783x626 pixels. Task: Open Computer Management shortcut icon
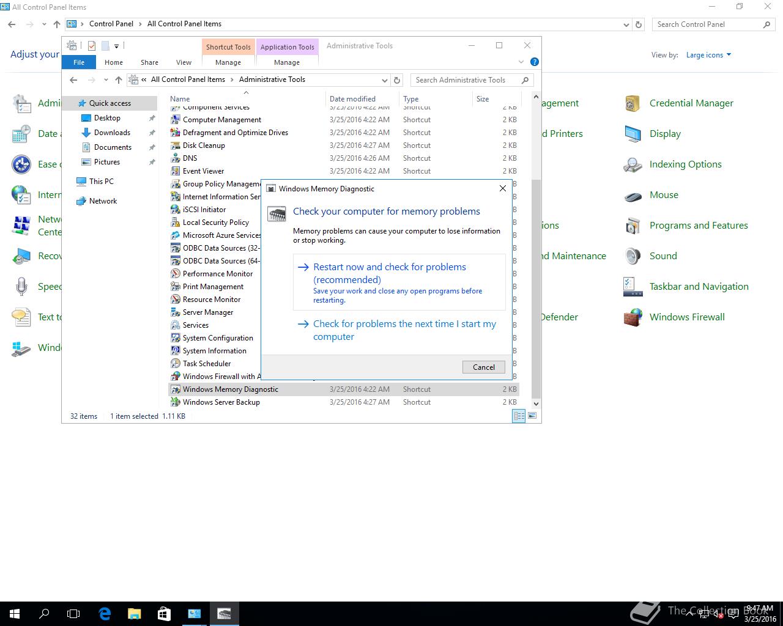tap(176, 120)
